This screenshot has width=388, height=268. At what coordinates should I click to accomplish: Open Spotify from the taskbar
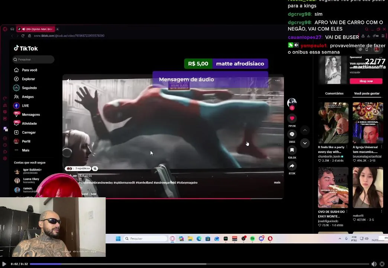tap(252, 239)
